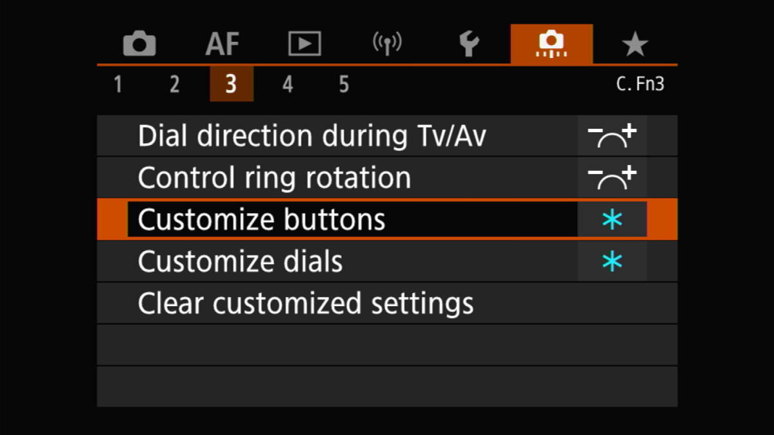Click the asterisk next to Customize buttons
This screenshot has width=774, height=435.
point(611,219)
